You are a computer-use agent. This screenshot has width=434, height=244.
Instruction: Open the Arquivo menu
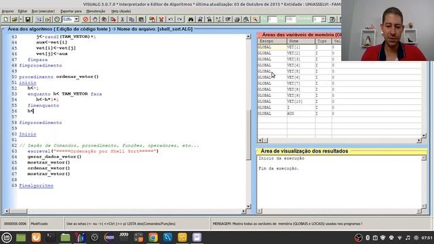coord(7,11)
